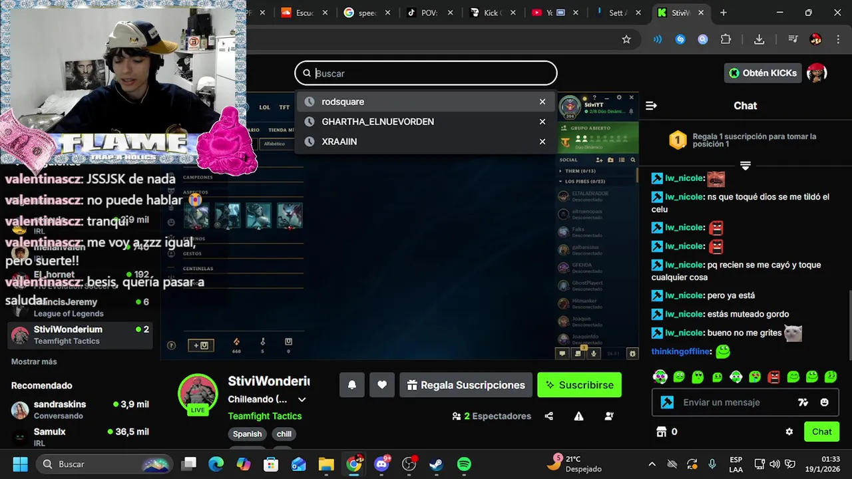
Task: Bookmark this page with the star icon
Action: (x=626, y=39)
